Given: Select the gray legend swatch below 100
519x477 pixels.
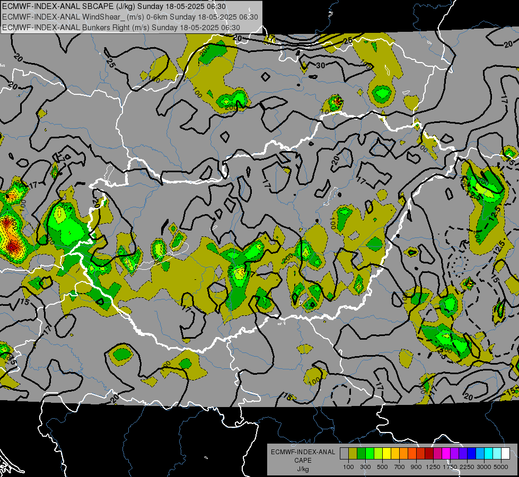Looking at the screenshot, I should click(344, 453).
